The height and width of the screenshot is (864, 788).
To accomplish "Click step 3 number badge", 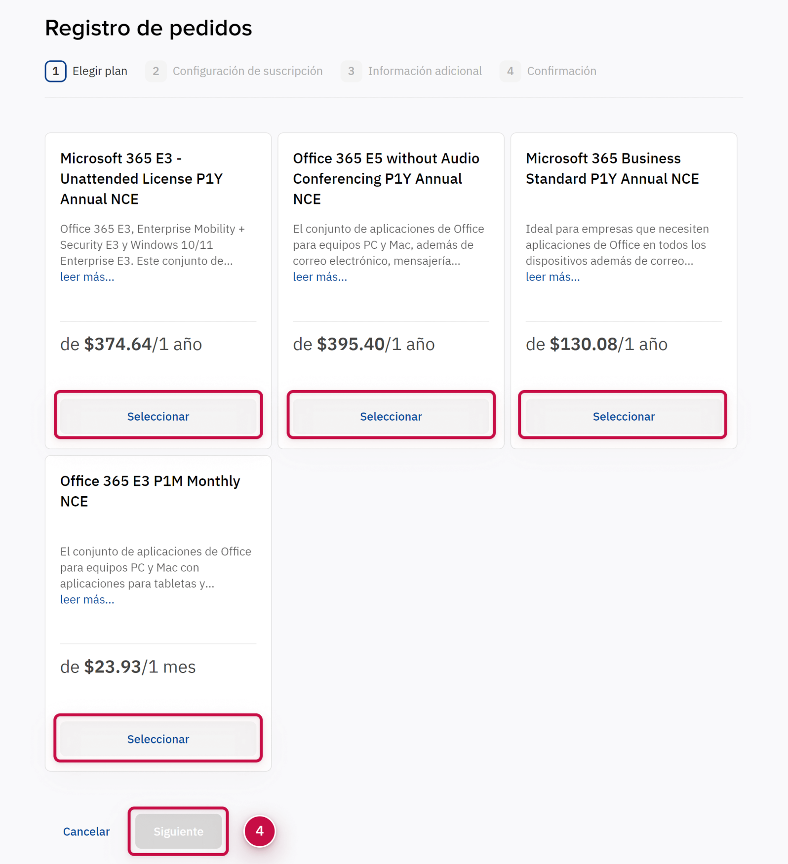I will 351,71.
